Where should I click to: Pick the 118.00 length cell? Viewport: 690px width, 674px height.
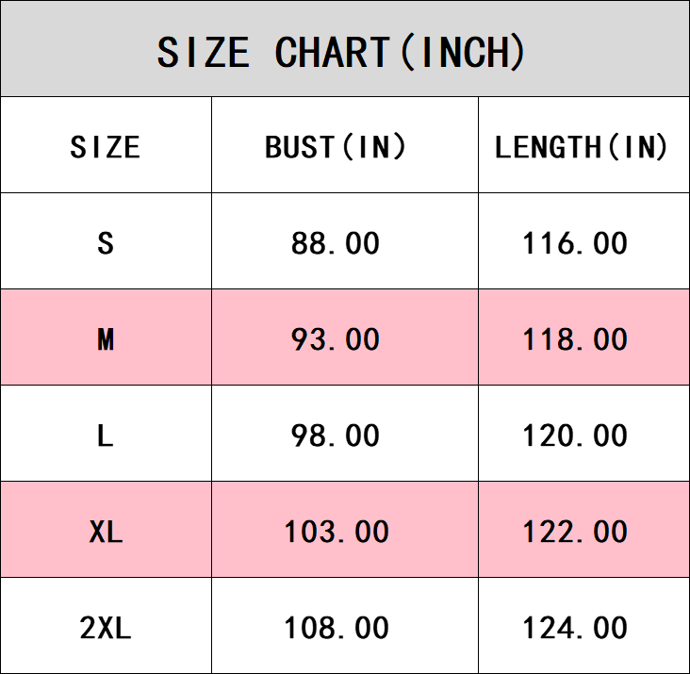tap(575, 339)
